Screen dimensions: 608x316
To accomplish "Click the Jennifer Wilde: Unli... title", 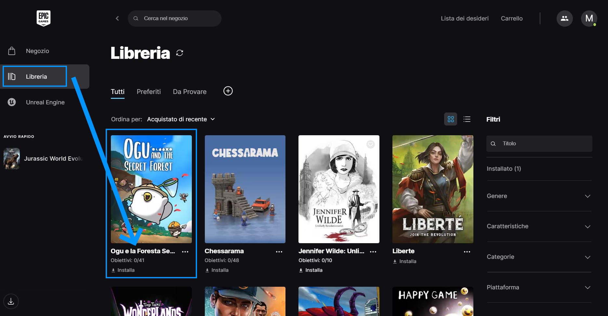I will pos(331,251).
